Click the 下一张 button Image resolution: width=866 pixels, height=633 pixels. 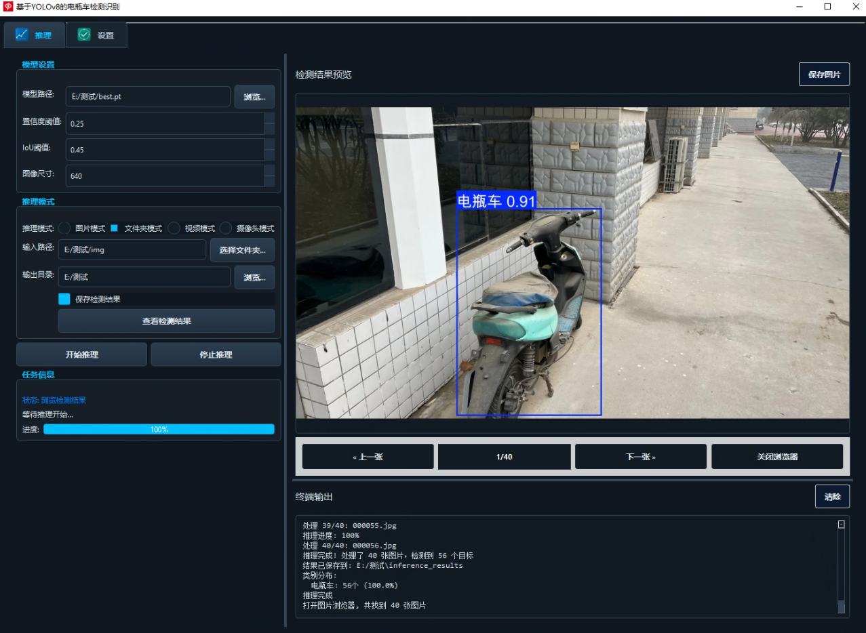click(x=641, y=457)
